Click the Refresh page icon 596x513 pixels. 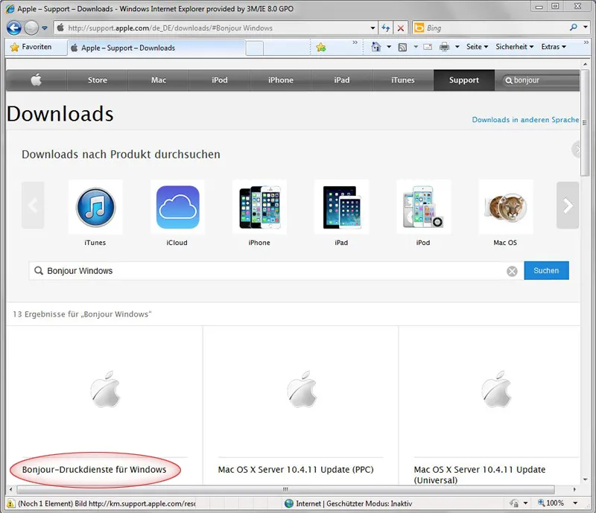[x=386, y=28]
